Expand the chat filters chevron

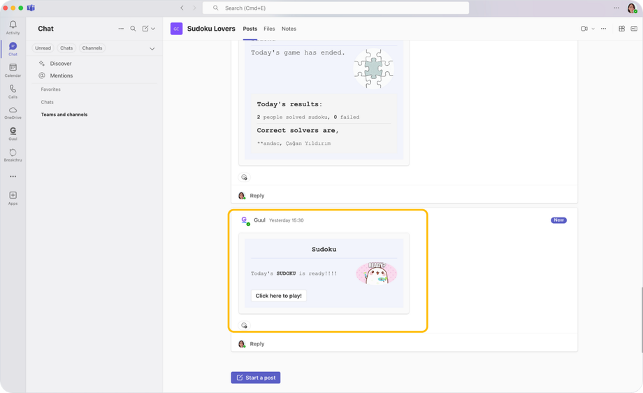click(152, 49)
